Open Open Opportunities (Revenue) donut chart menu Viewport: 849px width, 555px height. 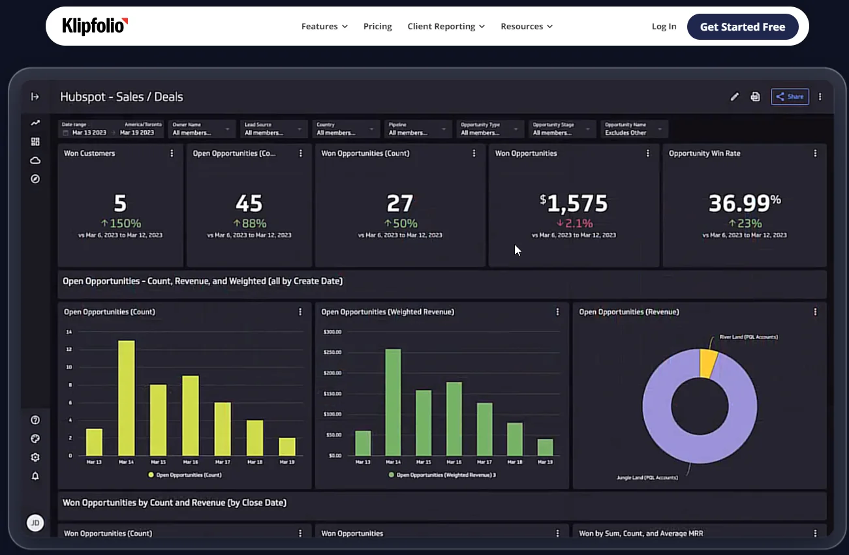tap(815, 312)
